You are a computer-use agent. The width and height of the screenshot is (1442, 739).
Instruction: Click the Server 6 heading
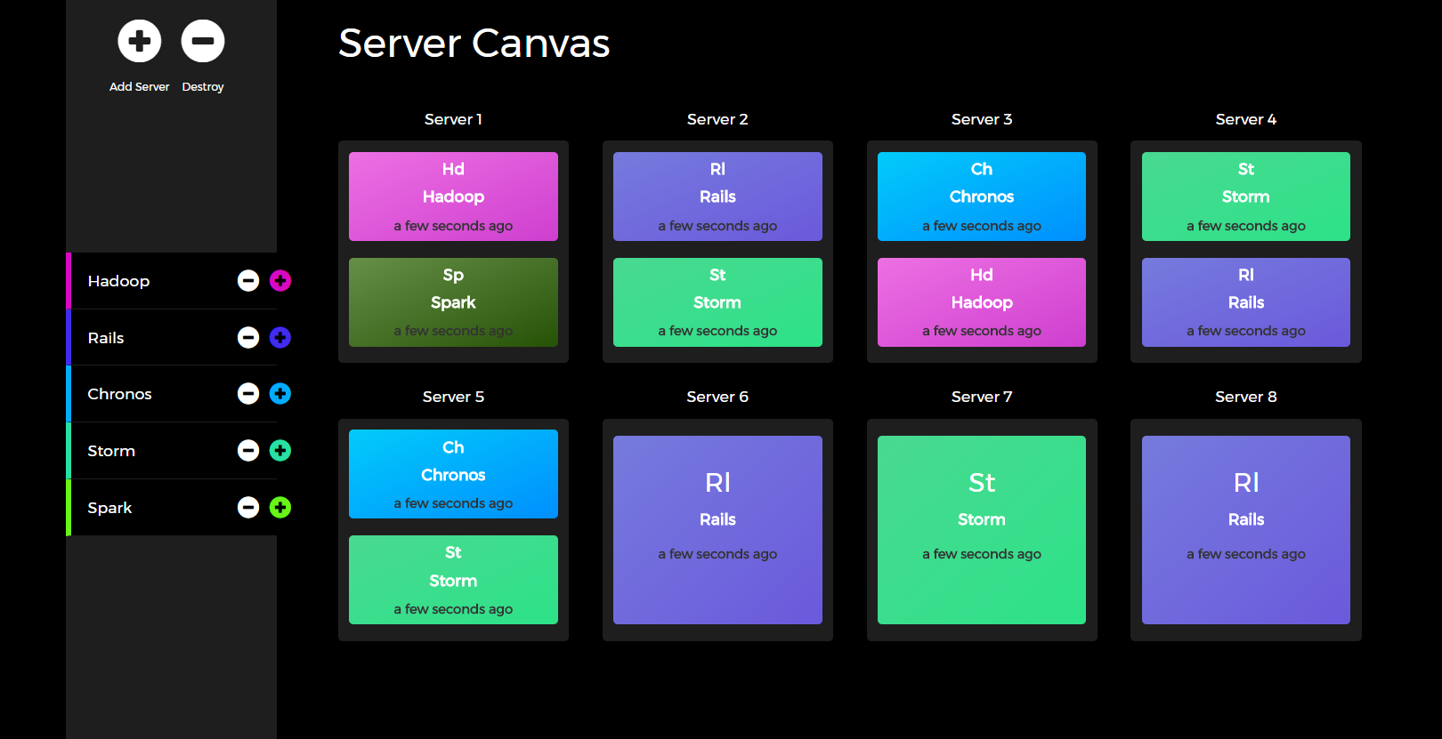(x=717, y=397)
